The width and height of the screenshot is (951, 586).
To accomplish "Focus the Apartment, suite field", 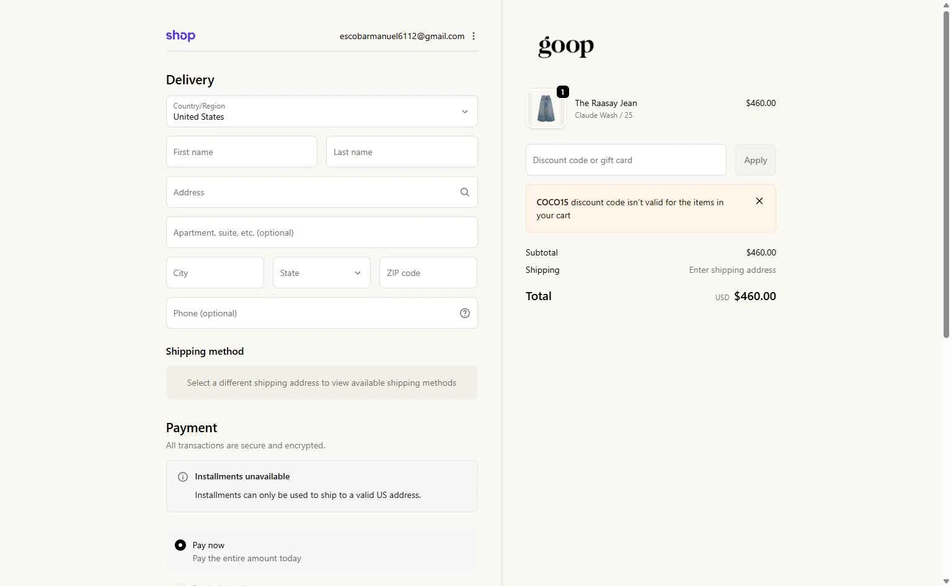I will (322, 233).
